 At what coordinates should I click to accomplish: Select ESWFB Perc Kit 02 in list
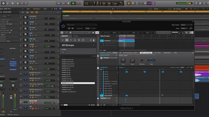click(78, 83)
